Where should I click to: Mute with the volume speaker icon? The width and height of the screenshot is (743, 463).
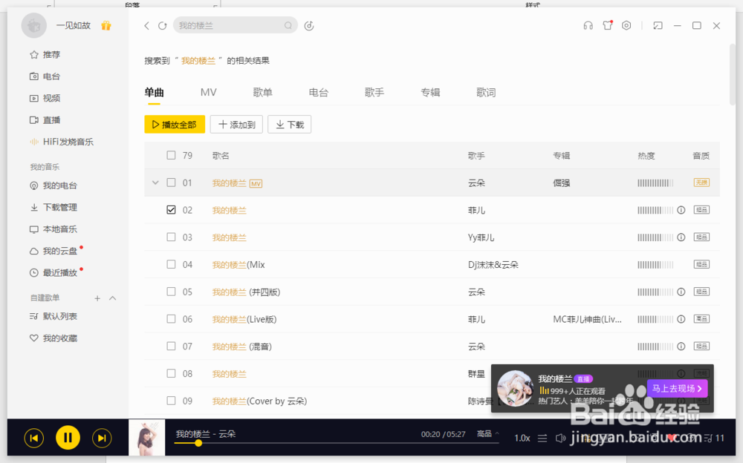560,439
